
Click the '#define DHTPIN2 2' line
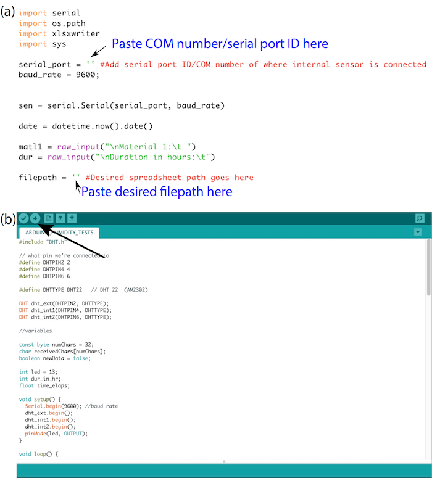pyautogui.click(x=44, y=263)
